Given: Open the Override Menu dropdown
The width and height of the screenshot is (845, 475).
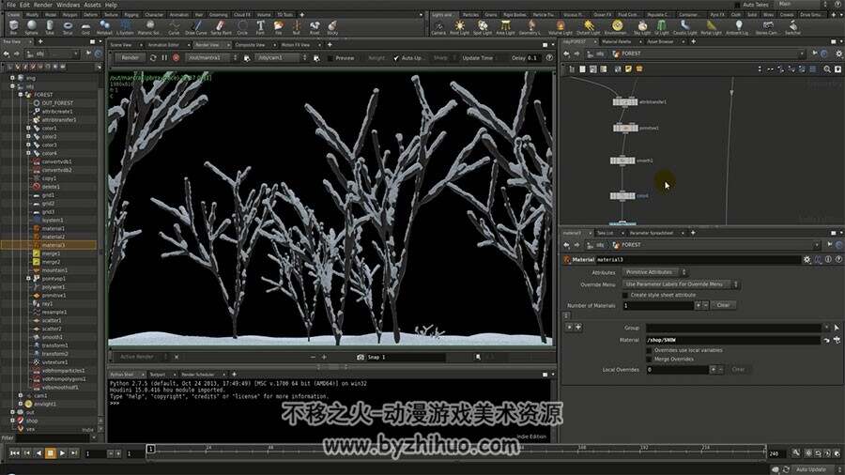Looking at the screenshot, I should point(682,284).
